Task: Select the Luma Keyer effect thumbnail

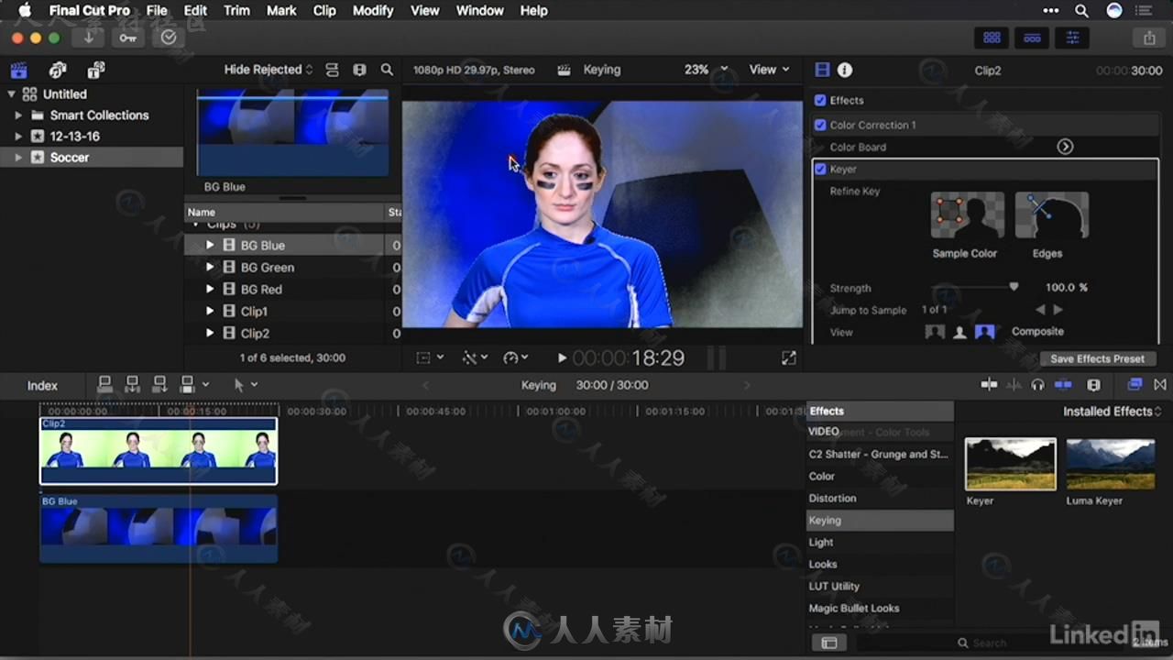Action: pos(1111,464)
